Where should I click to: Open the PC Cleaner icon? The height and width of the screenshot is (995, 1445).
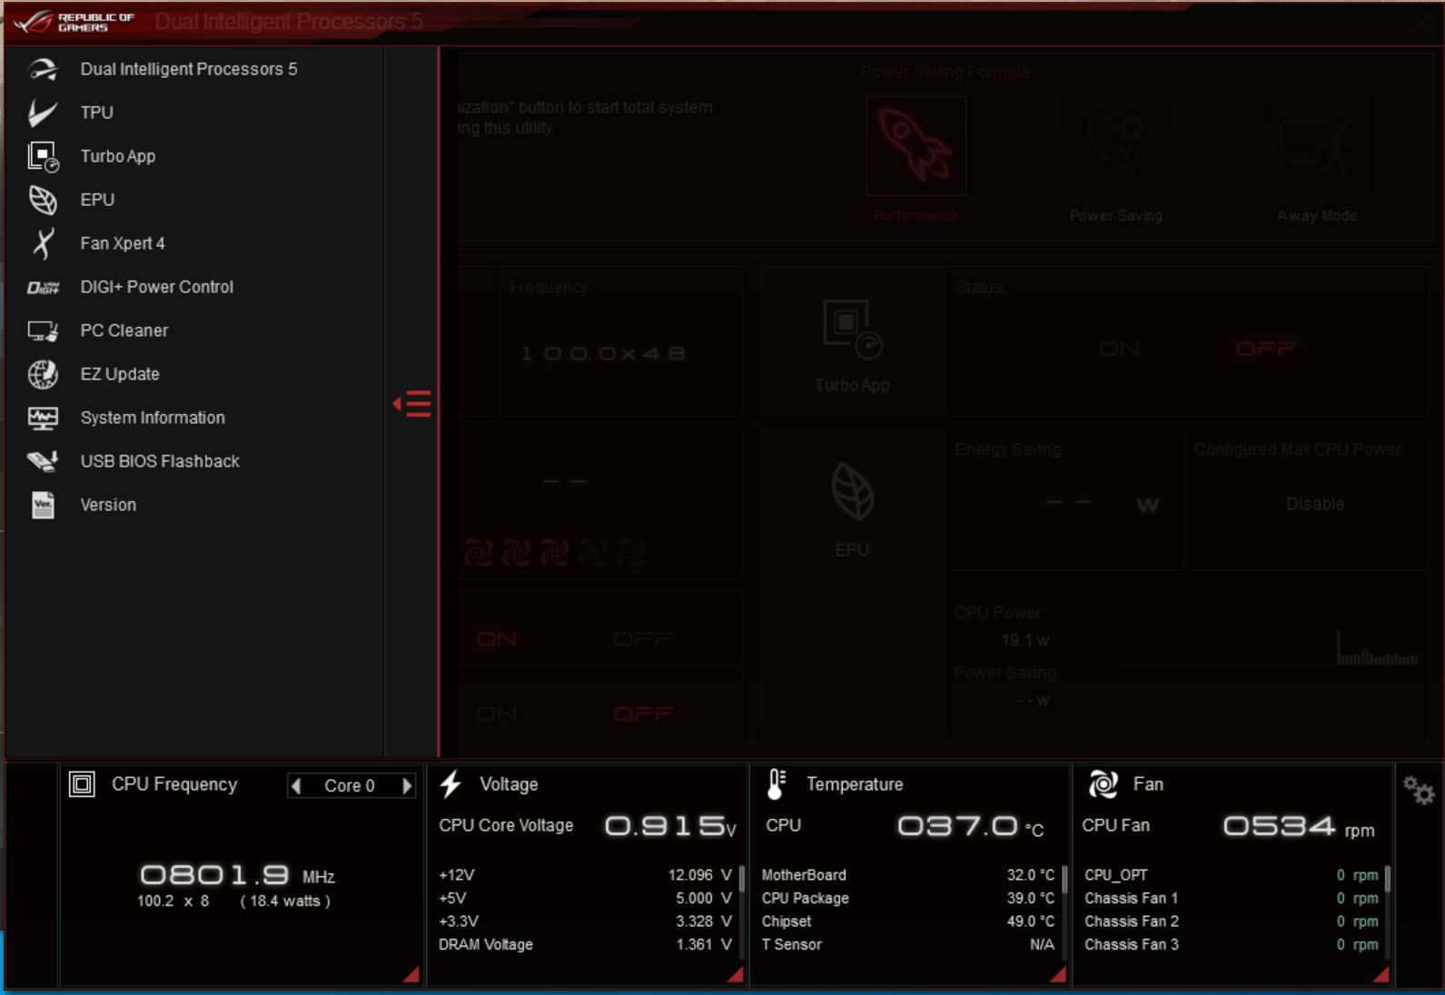point(42,330)
